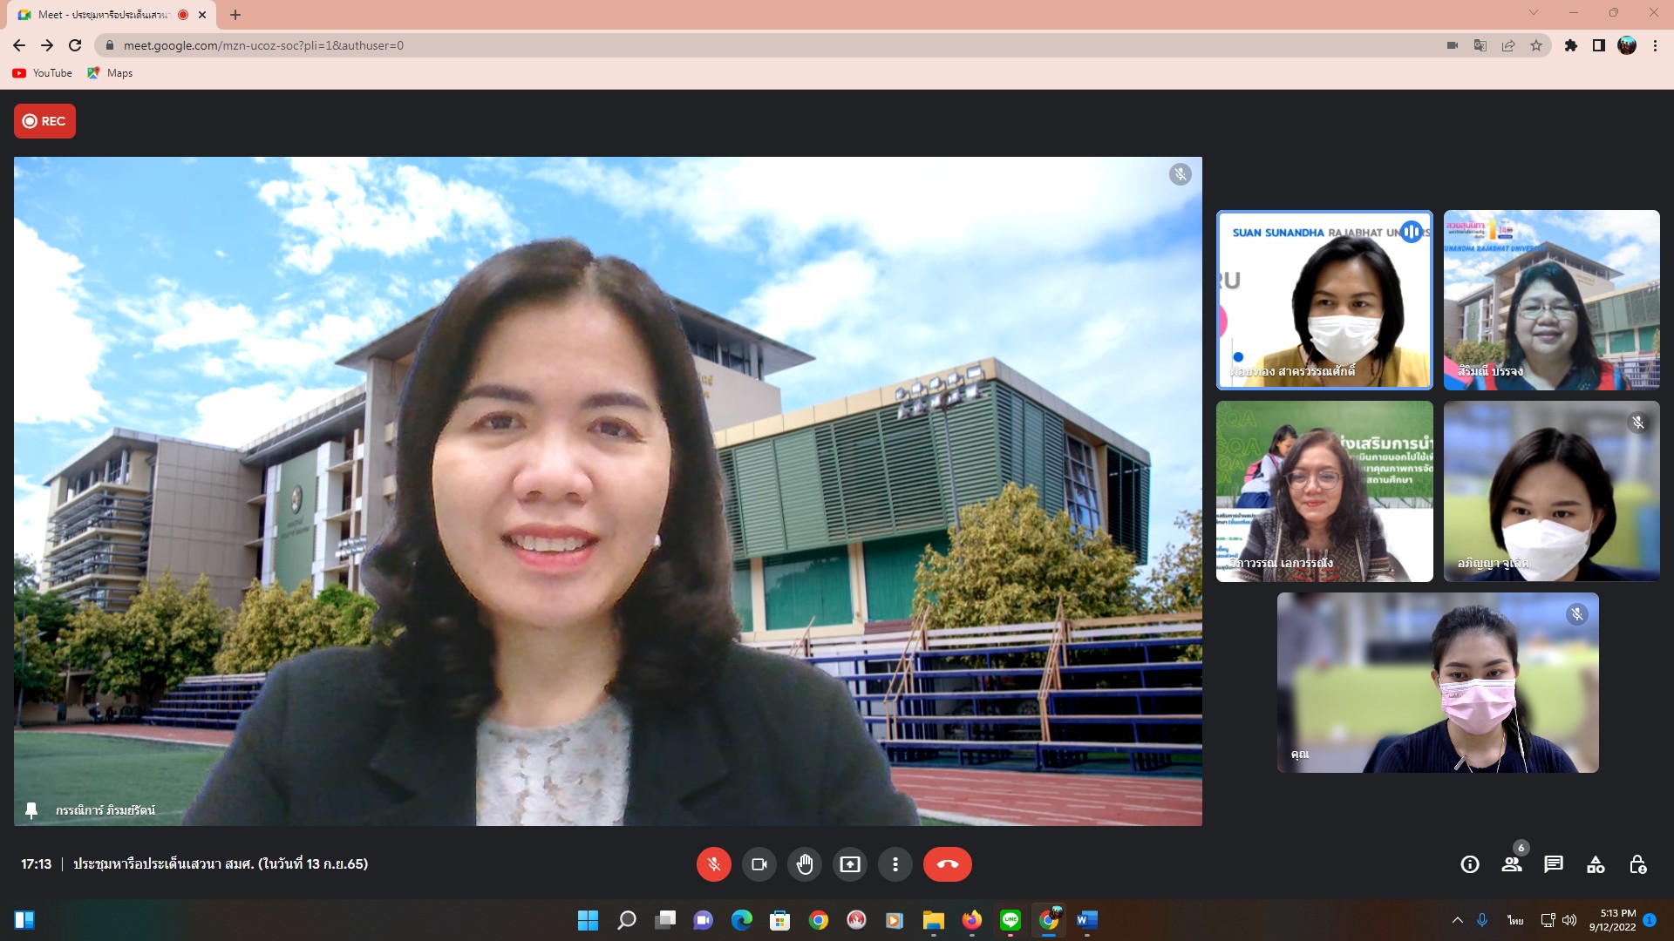Open the YouTube bookmark
The height and width of the screenshot is (941, 1674).
43,73
